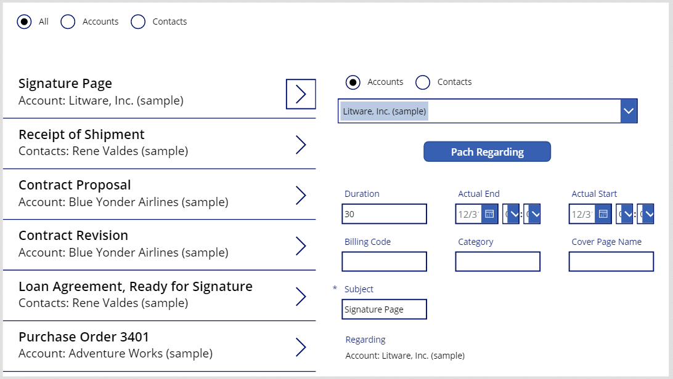673x379 pixels.
Task: Click selected Litware, Inc. (sample) chip
Action: 384,111
